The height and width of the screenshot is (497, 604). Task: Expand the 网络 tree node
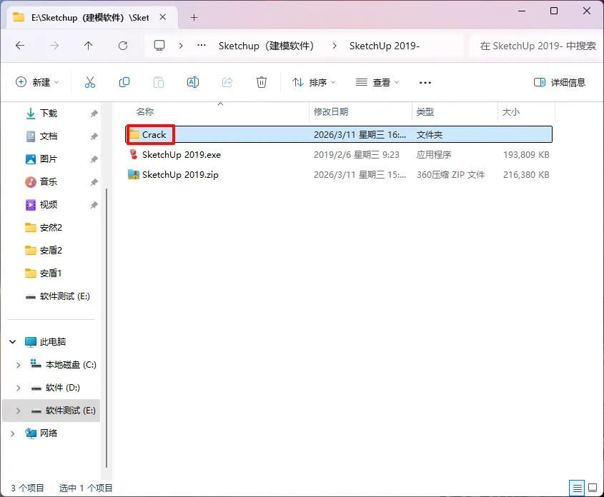click(x=13, y=433)
